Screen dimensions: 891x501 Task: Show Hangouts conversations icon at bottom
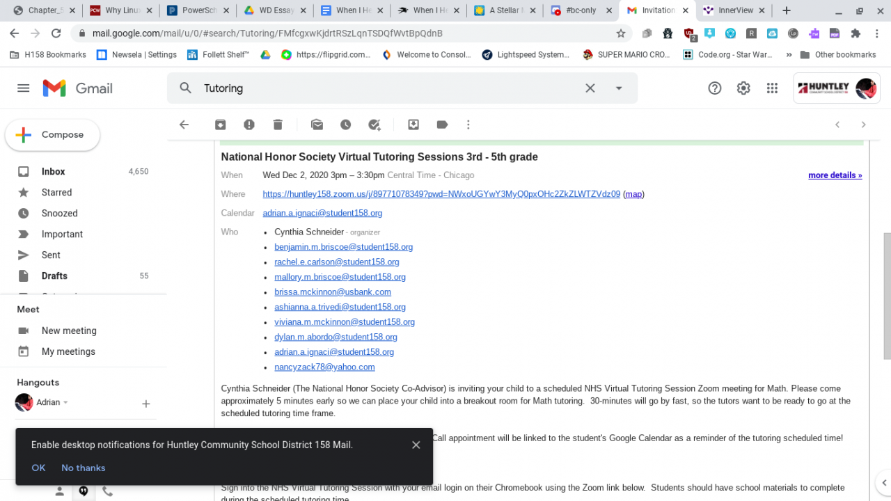84,491
